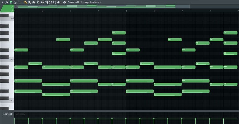Expand arrow after Strings Section title
Image resolution: width=239 pixels, height=124 pixels.
pyautogui.click(x=100, y=2)
